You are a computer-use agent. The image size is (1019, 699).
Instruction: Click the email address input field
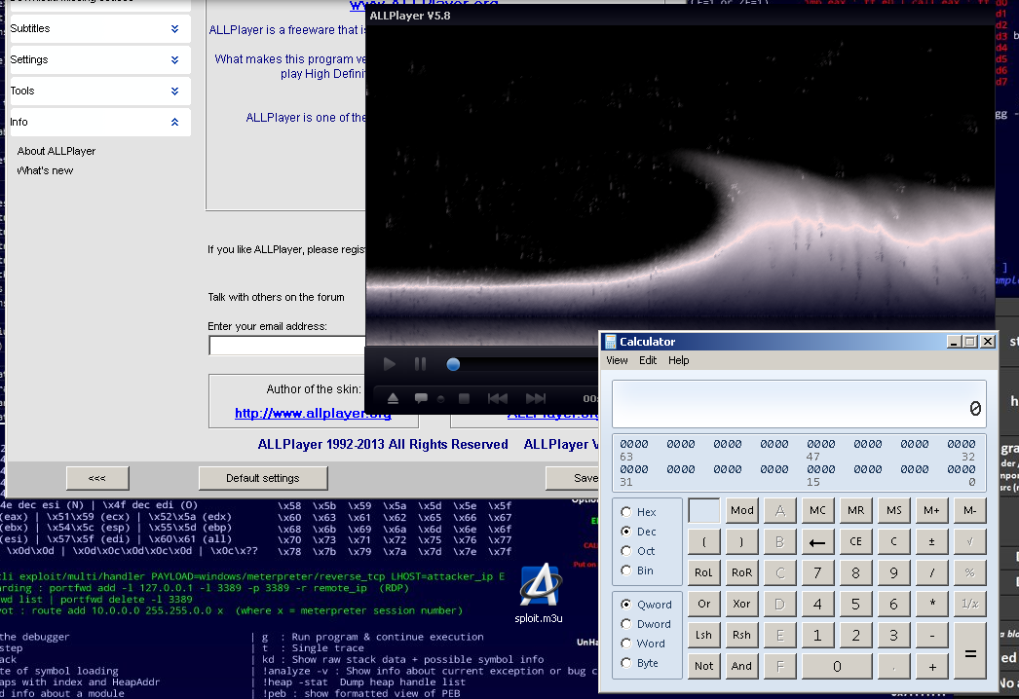pos(287,346)
